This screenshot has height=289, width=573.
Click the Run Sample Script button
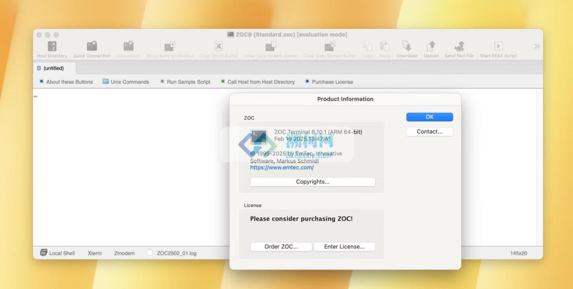[185, 82]
